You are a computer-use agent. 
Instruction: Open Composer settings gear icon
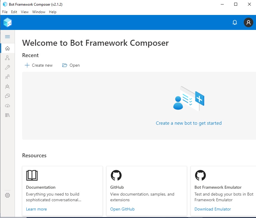point(7,195)
